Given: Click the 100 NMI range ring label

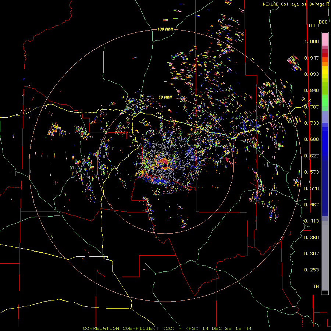Looking at the screenshot, I should 165,29.
